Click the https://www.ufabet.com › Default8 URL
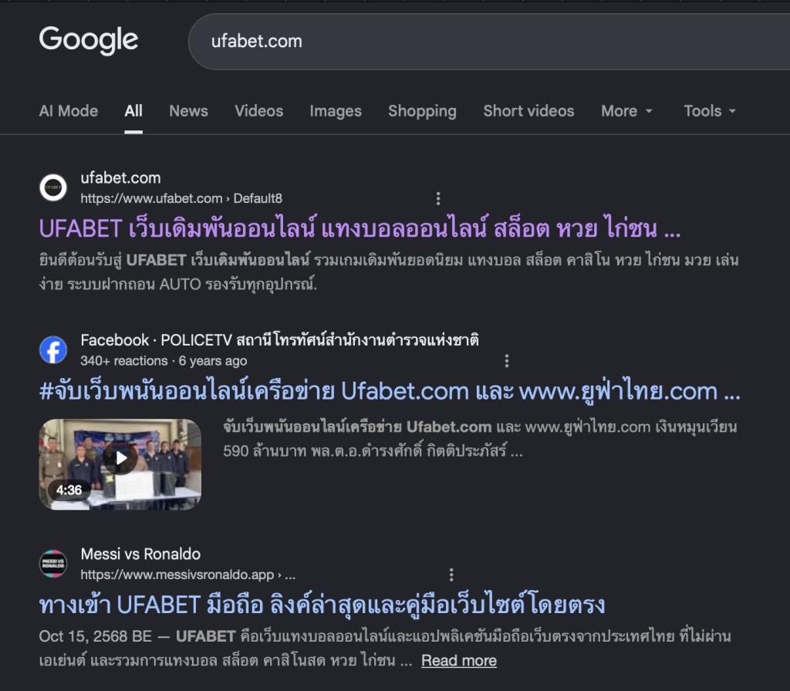The width and height of the screenshot is (790, 691). point(181,198)
